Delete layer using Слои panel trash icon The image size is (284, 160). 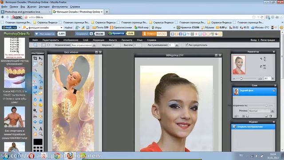(x=271, y=116)
